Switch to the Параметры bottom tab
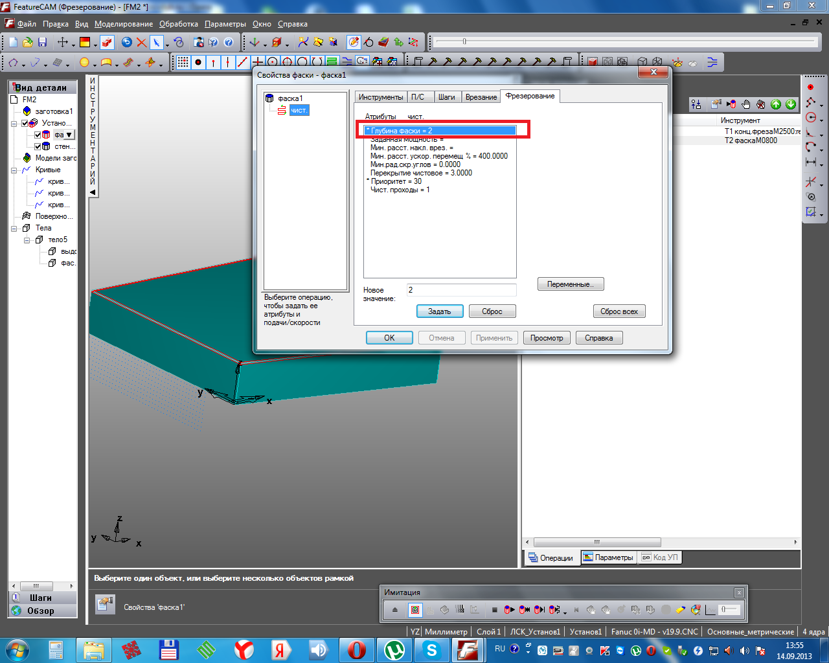 (608, 557)
